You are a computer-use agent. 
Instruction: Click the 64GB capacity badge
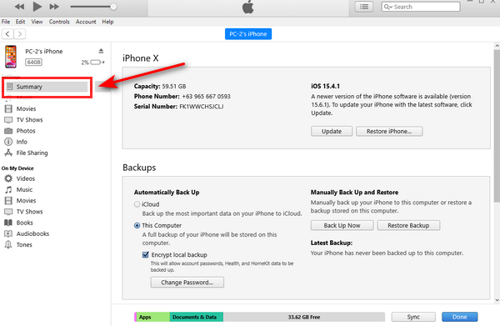click(33, 63)
